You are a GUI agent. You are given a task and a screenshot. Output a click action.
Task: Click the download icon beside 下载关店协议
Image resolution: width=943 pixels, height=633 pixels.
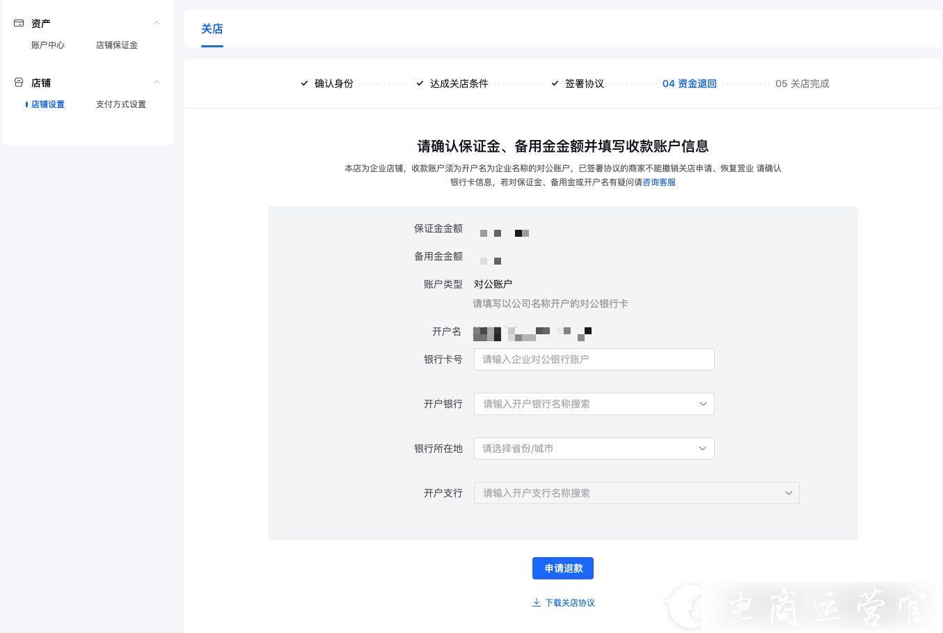(x=537, y=602)
